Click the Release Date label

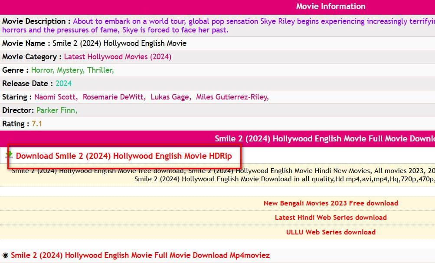point(27,83)
